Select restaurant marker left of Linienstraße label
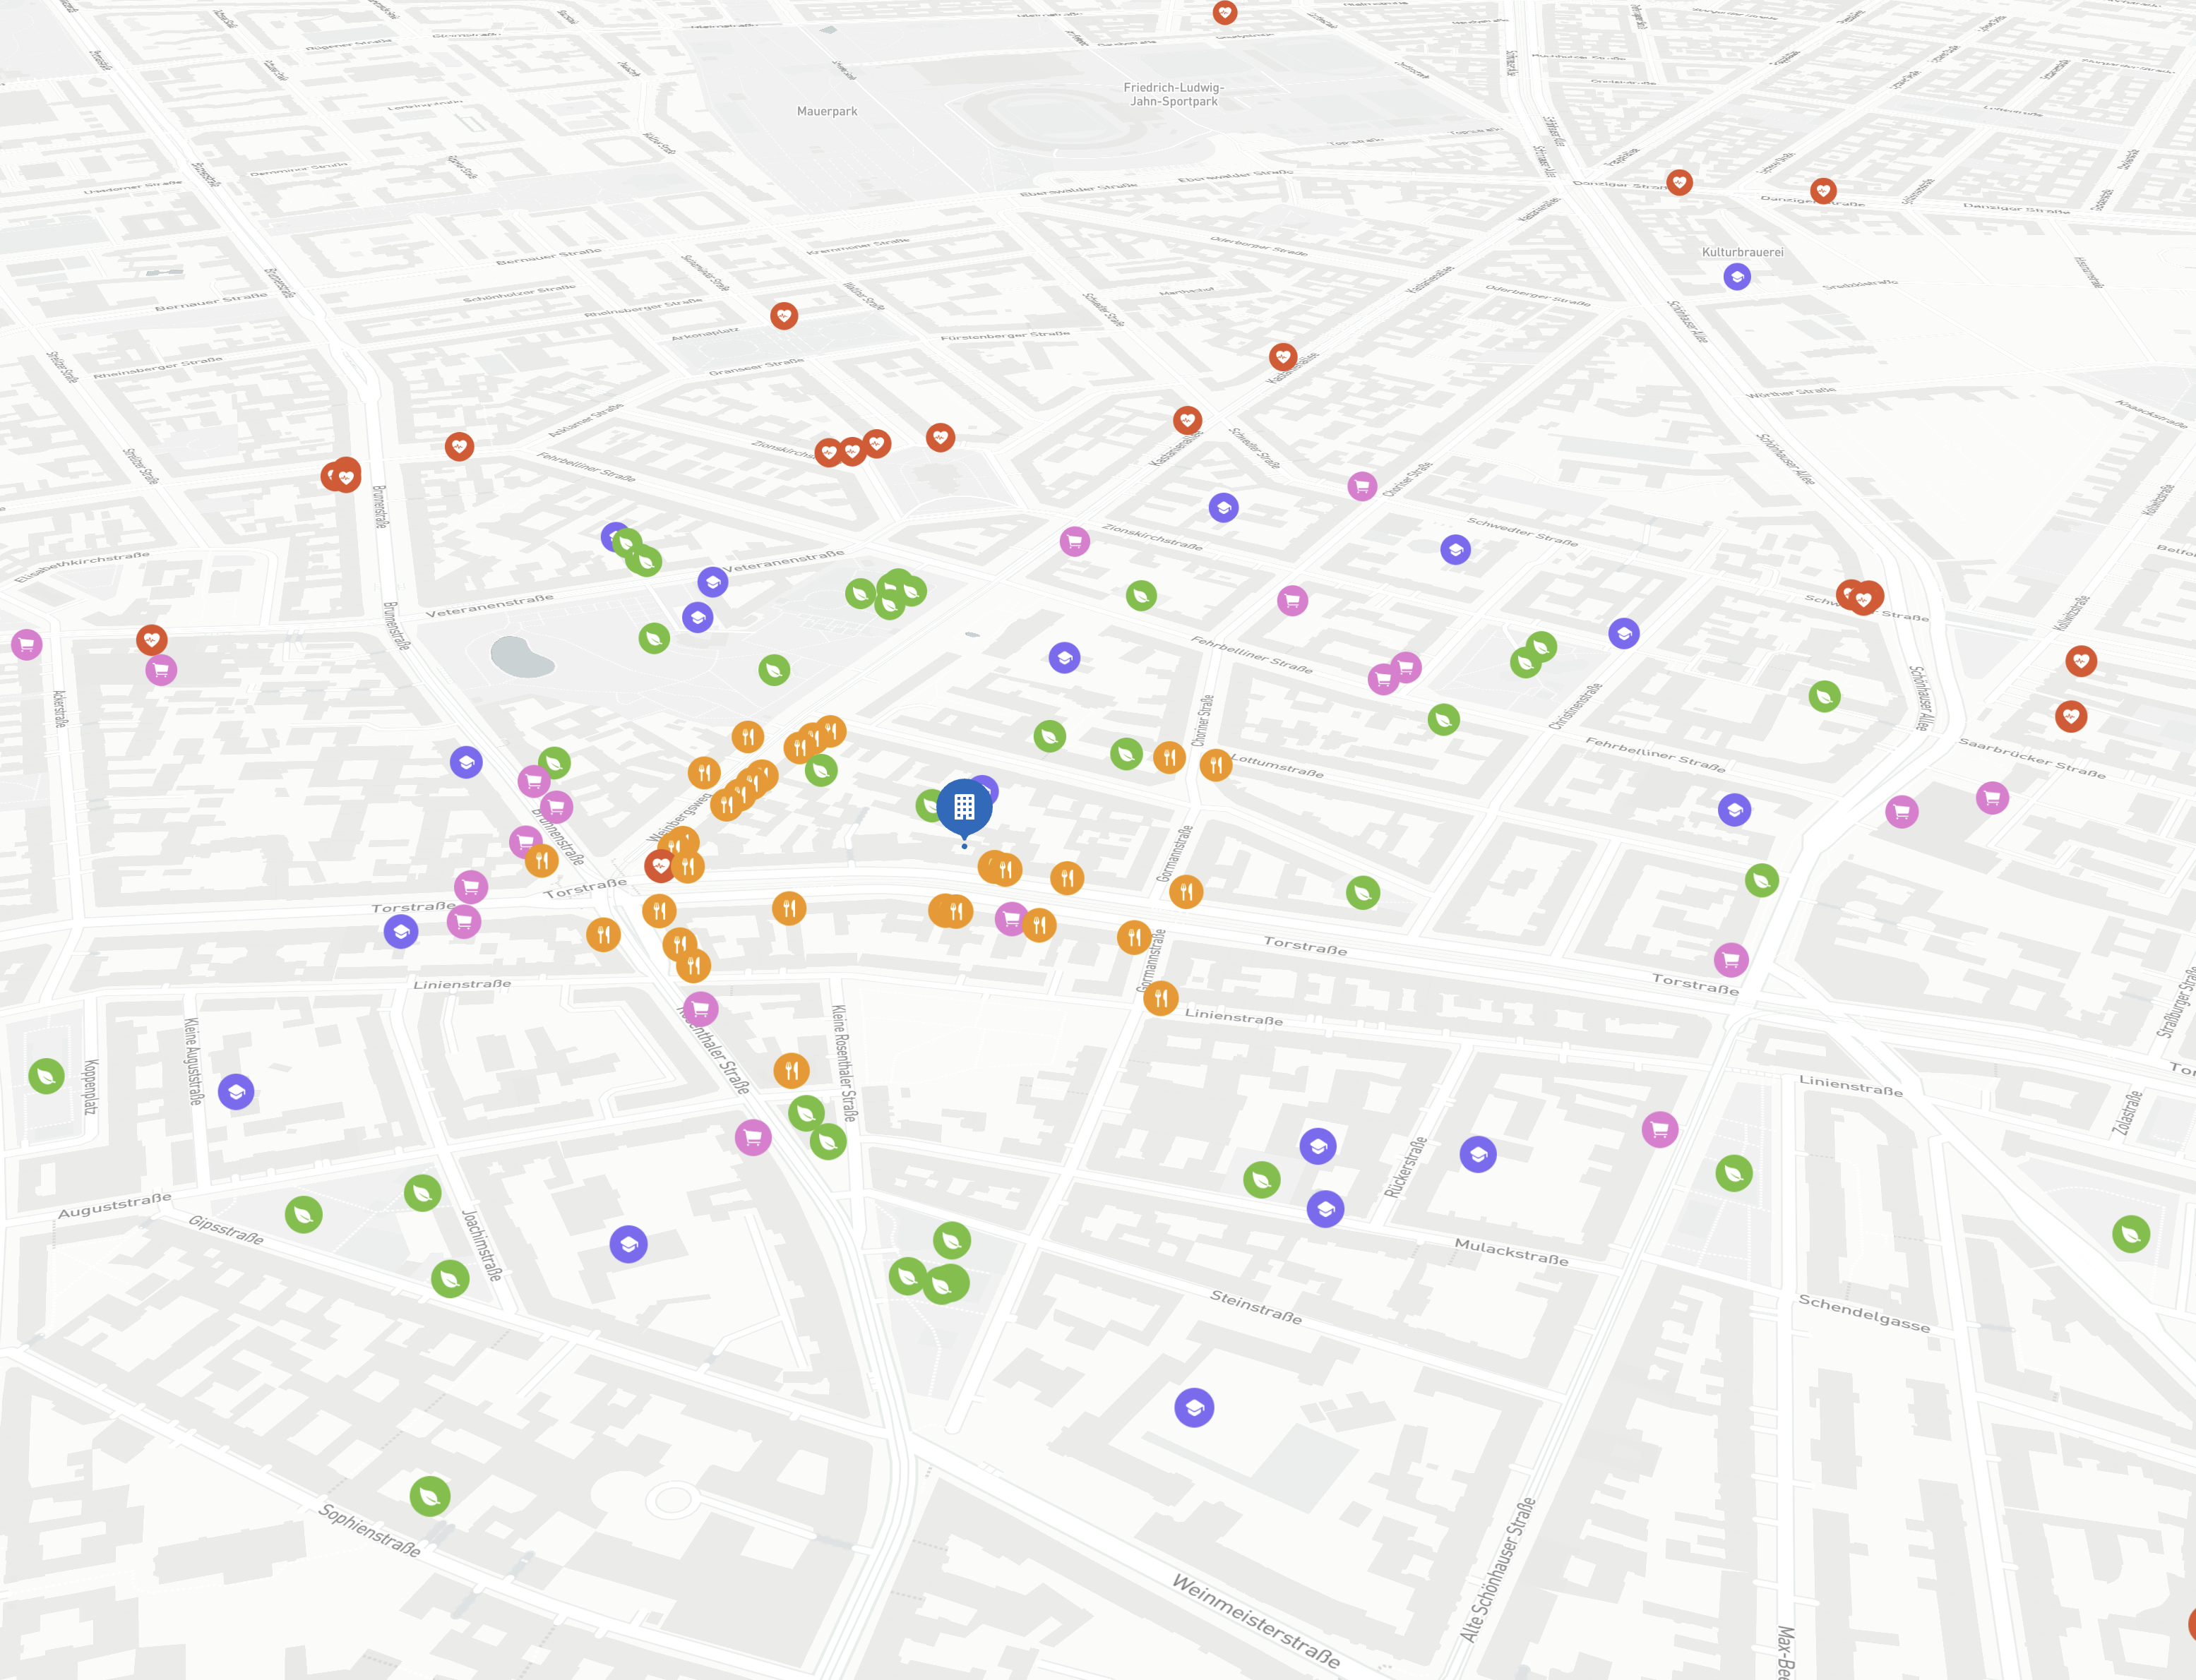Viewport: 2196px width, 1680px height. [1161, 998]
